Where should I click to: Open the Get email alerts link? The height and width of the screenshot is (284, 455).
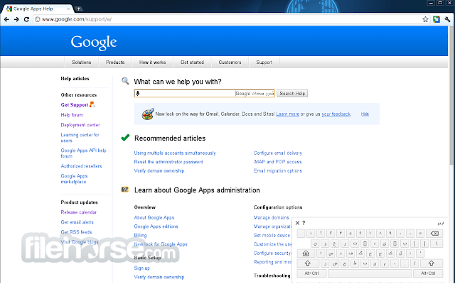pos(77,222)
